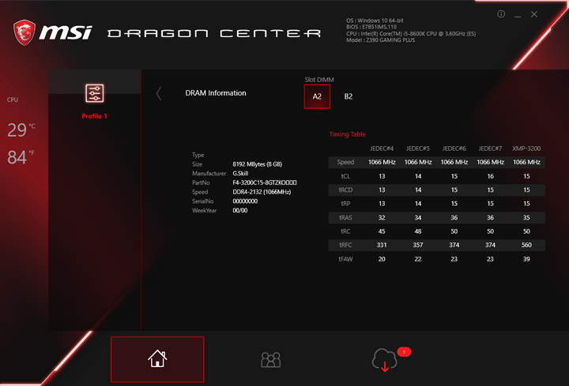Click the Model: Z390 GAMING PLUS line
This screenshot has height=386, width=569.
pyautogui.click(x=380, y=40)
